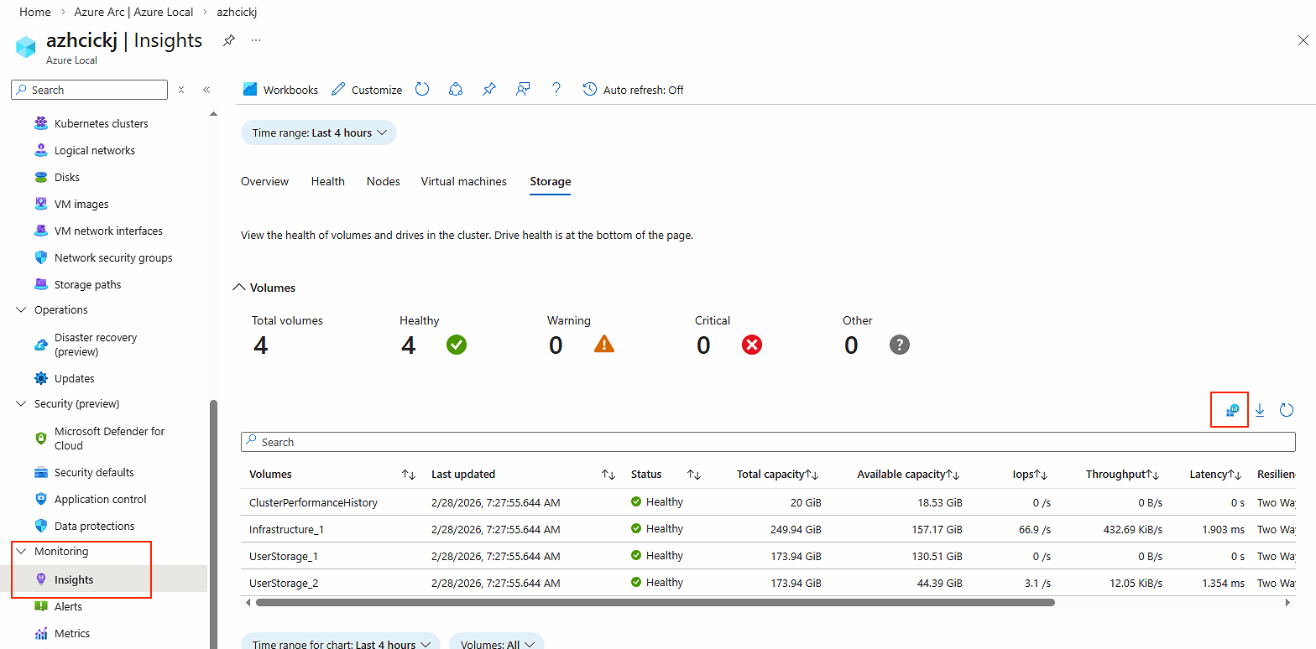This screenshot has height=649, width=1316.
Task: Click the download export icon above the table
Action: click(1259, 410)
